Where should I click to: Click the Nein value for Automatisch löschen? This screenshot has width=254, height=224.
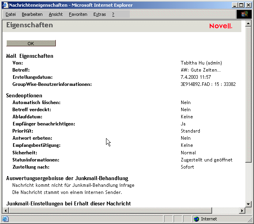point(186,103)
